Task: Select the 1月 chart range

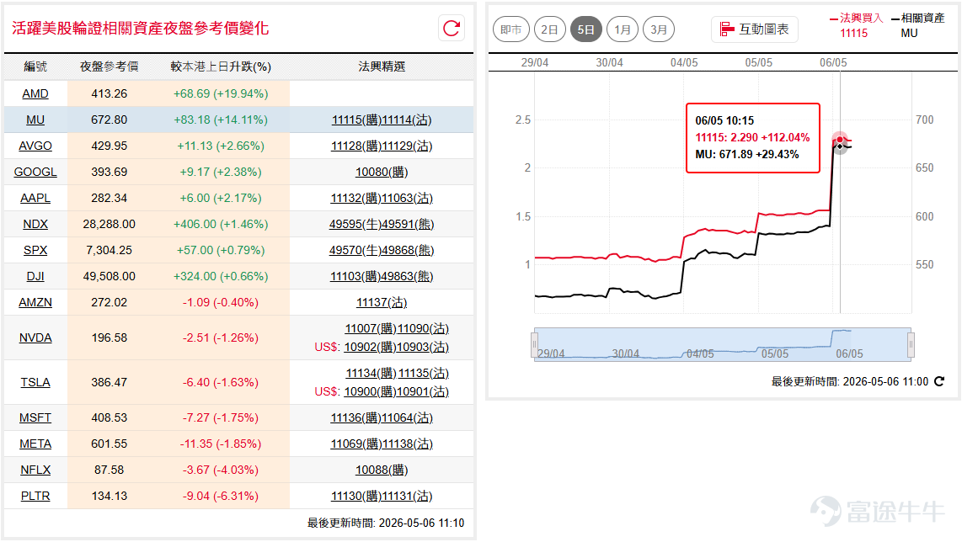Action: pyautogui.click(x=623, y=29)
